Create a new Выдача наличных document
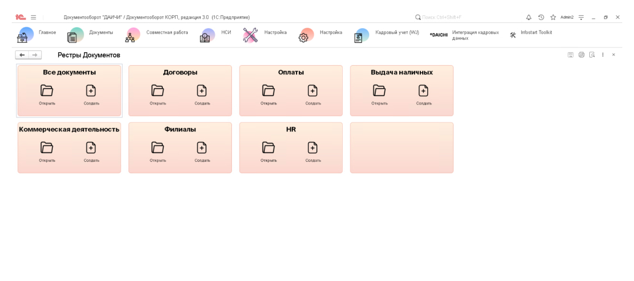Image resolution: width=634 pixels, height=281 pixels. [x=424, y=90]
